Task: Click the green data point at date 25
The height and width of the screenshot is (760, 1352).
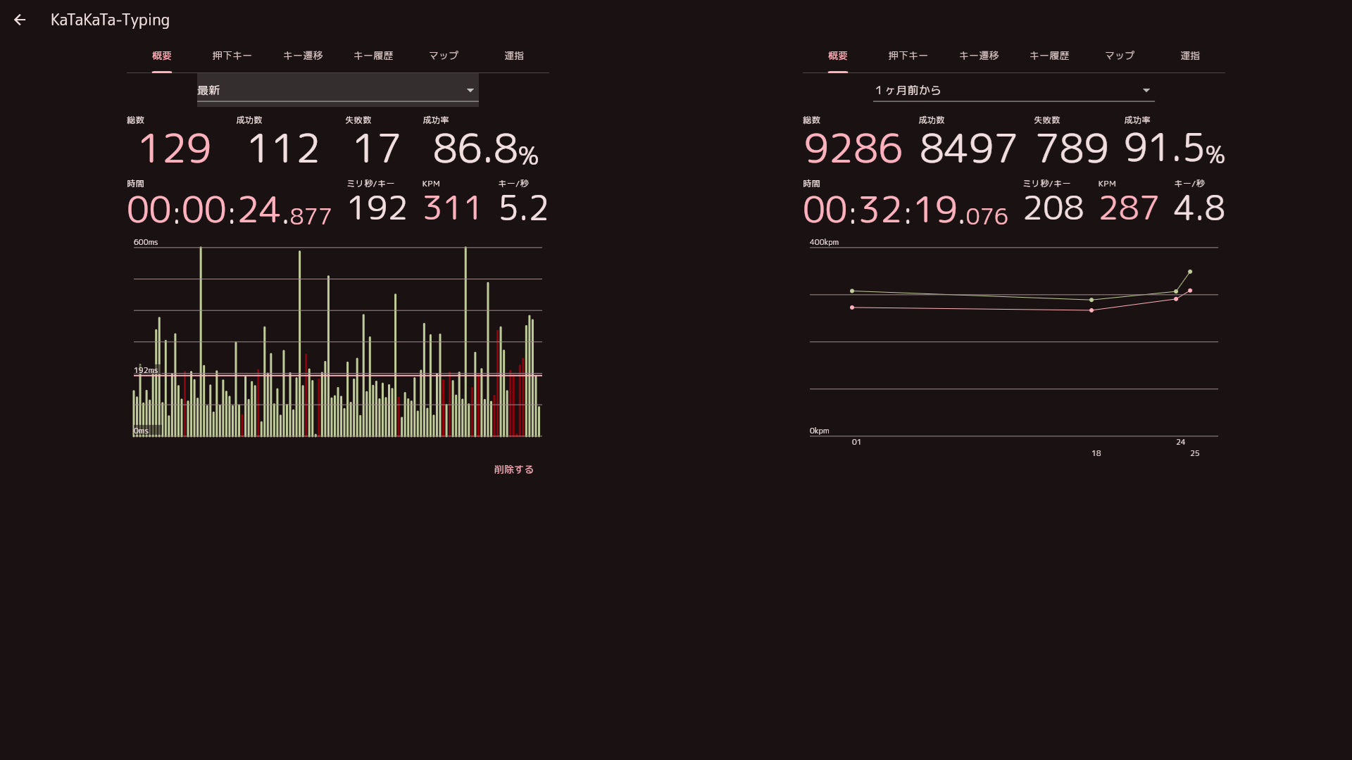Action: click(1190, 272)
